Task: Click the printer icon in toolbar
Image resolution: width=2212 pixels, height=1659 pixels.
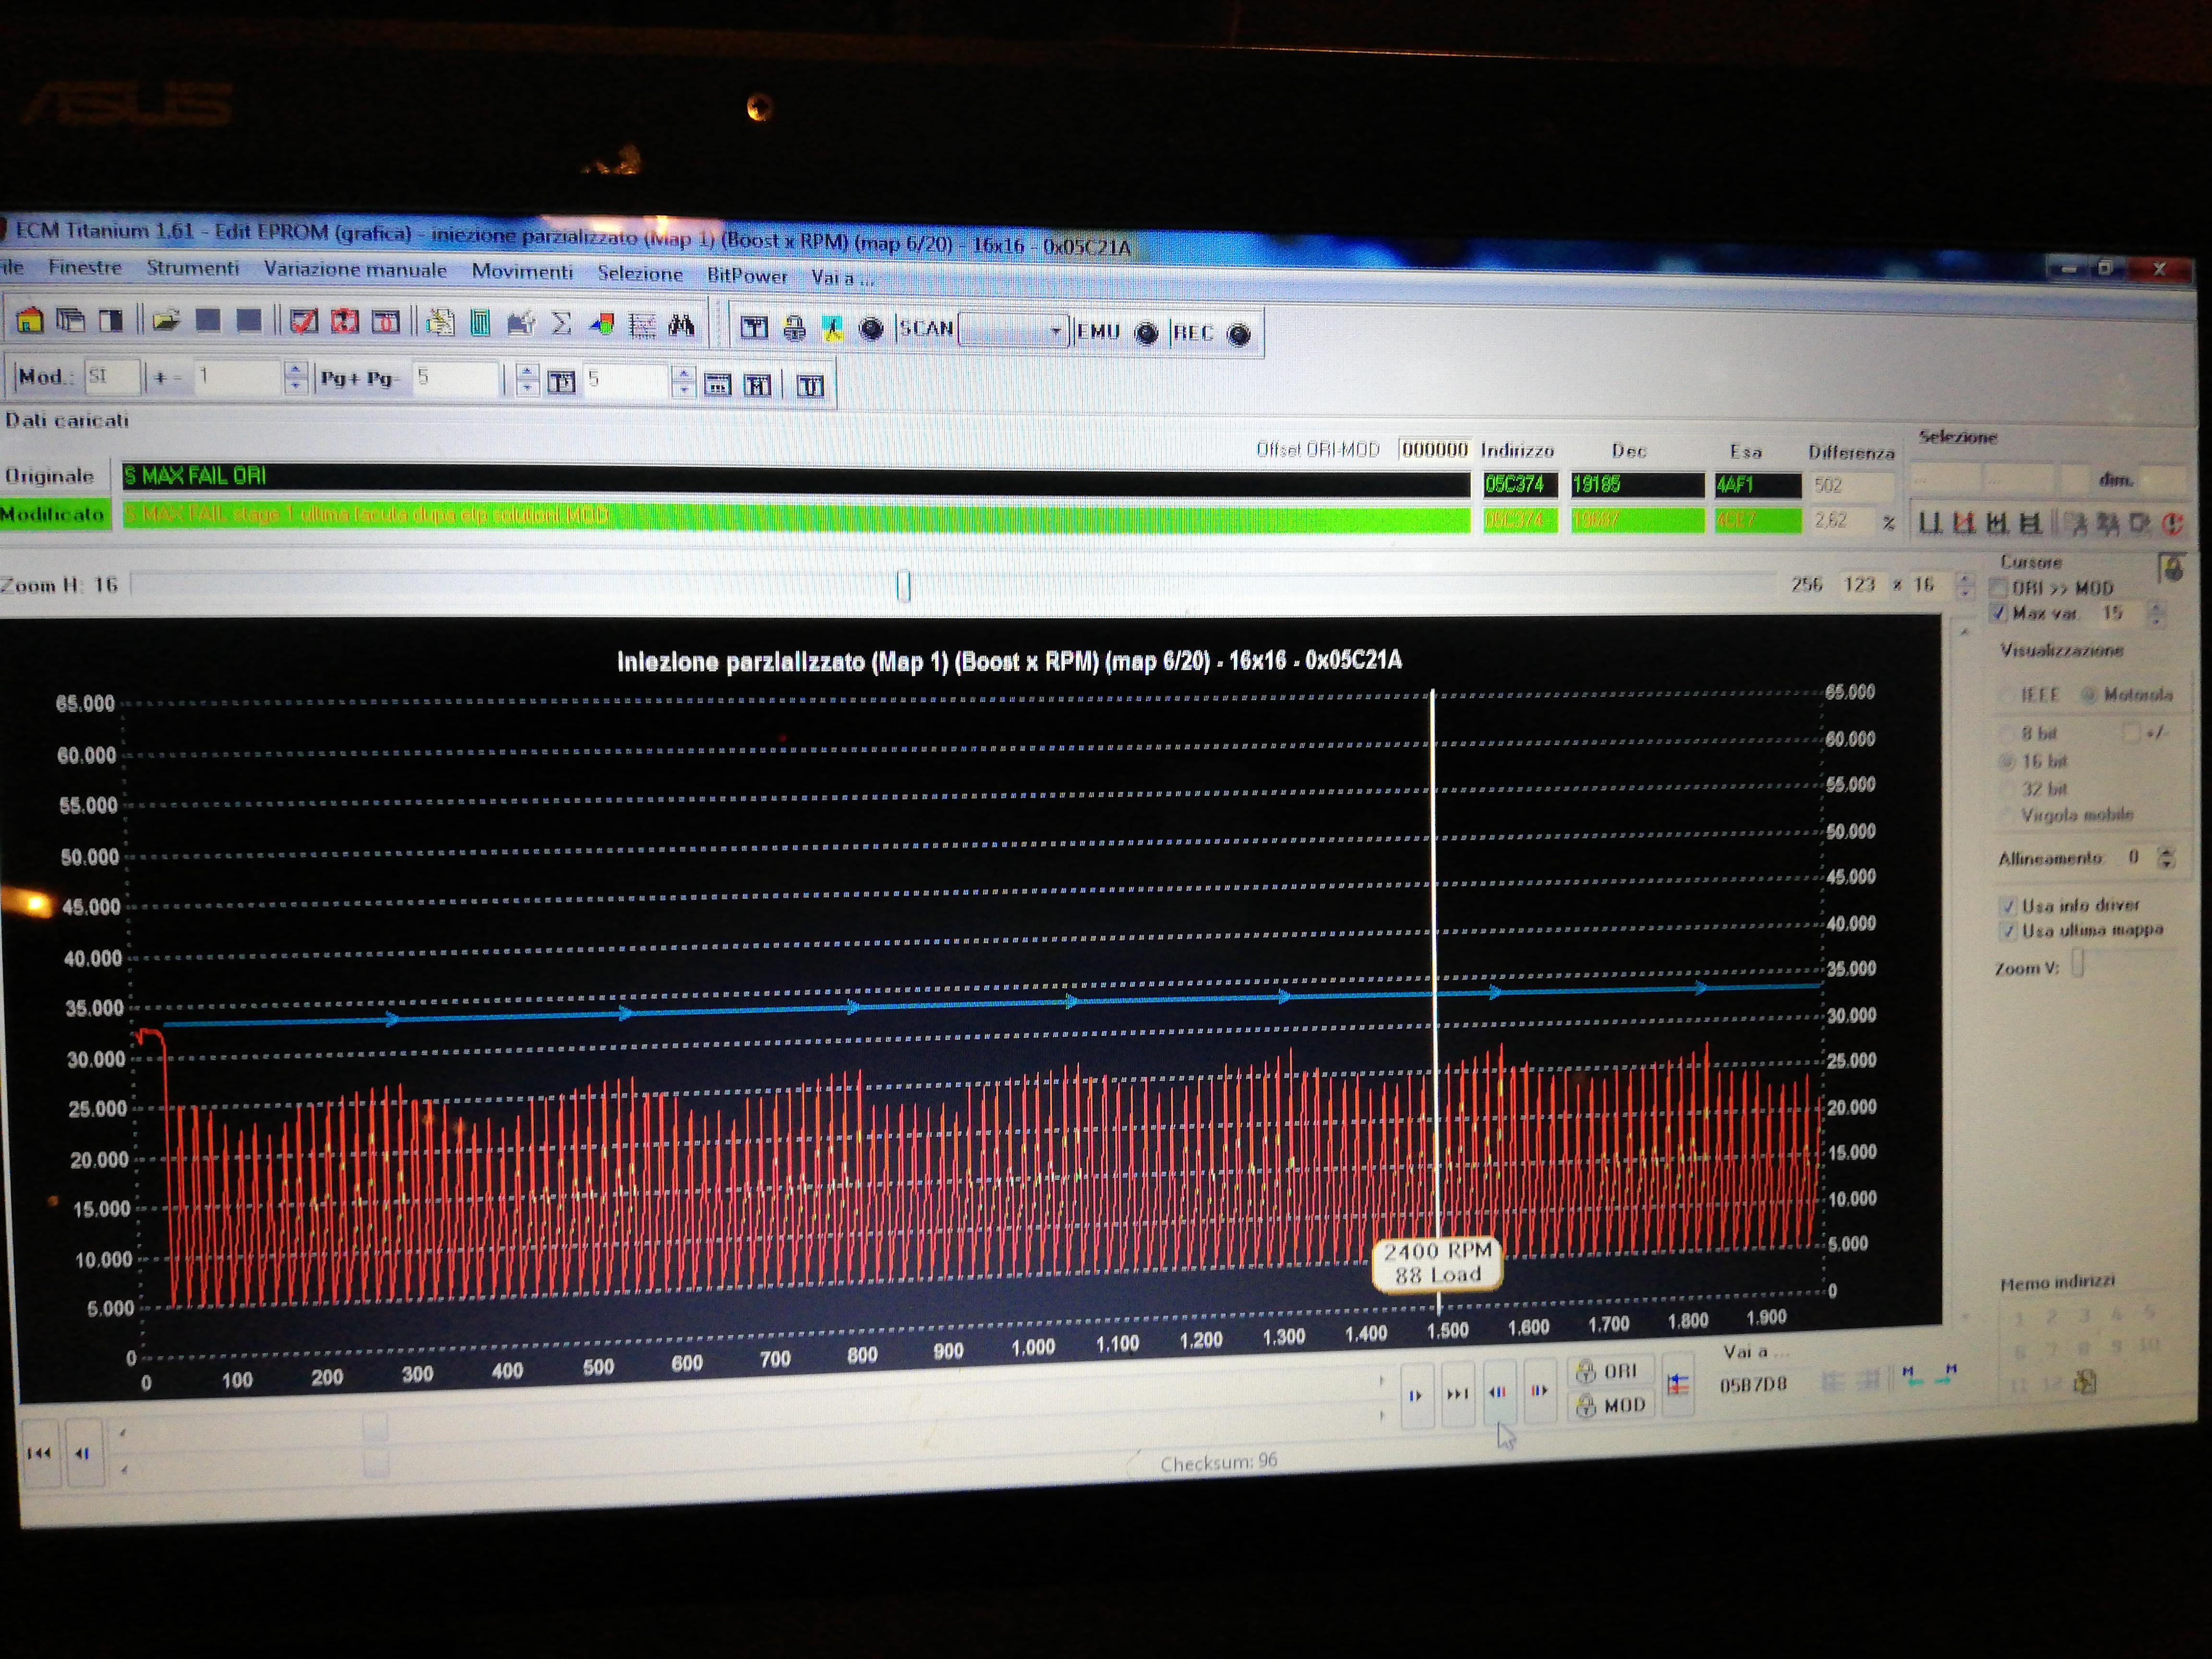Action: coord(794,328)
